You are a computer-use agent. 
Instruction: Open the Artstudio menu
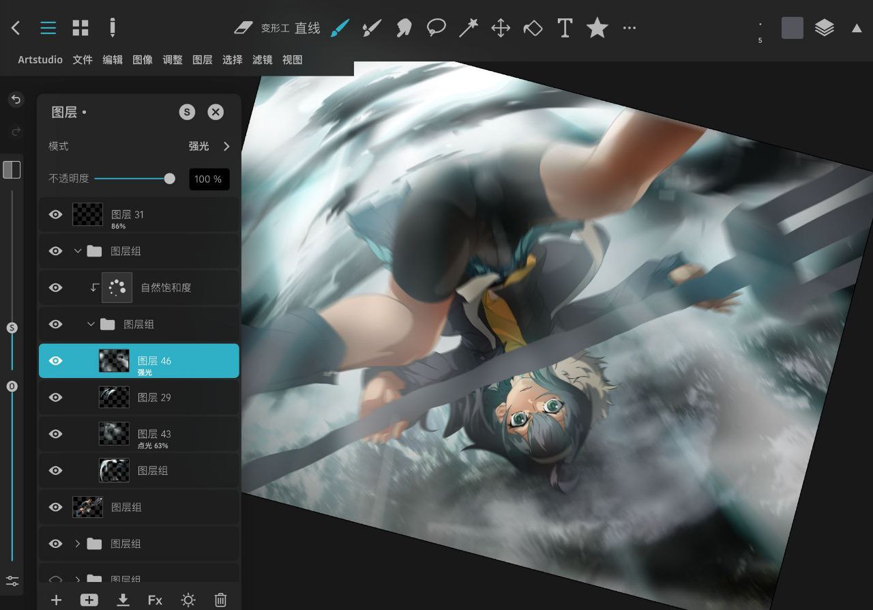tap(40, 60)
